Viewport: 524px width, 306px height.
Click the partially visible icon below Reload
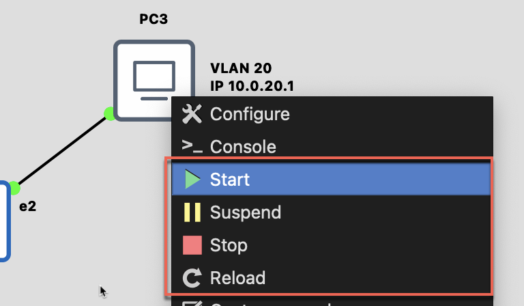(192, 303)
